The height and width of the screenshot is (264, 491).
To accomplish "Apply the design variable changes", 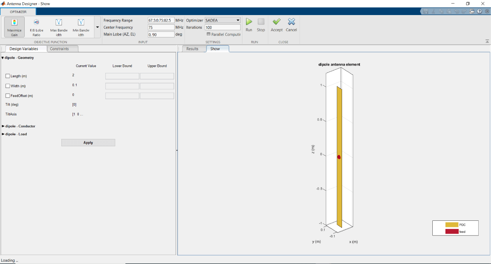I will coord(88,142).
